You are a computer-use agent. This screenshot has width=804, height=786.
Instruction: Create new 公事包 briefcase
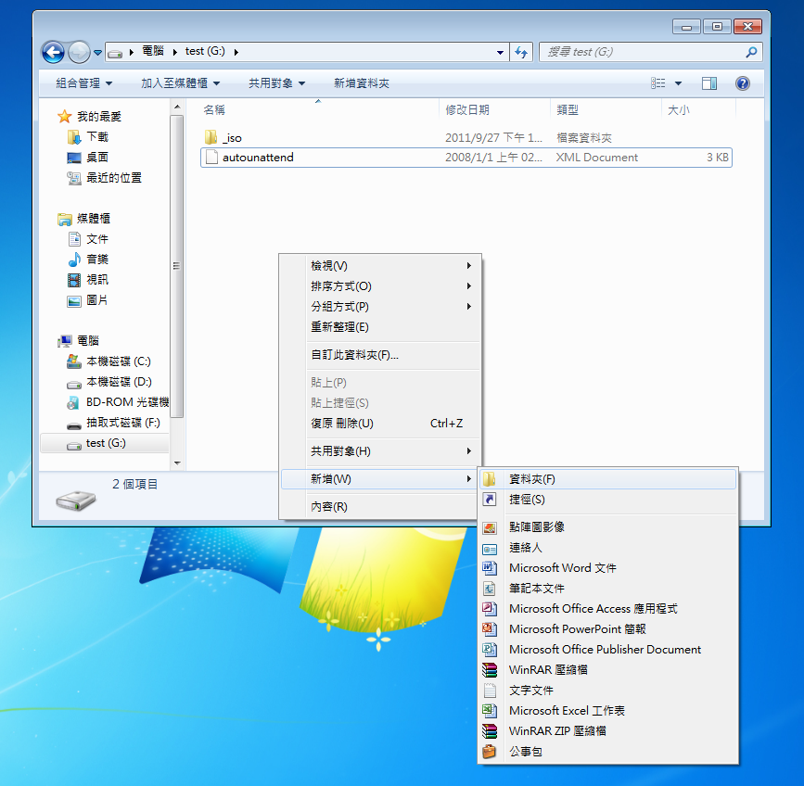point(608,752)
